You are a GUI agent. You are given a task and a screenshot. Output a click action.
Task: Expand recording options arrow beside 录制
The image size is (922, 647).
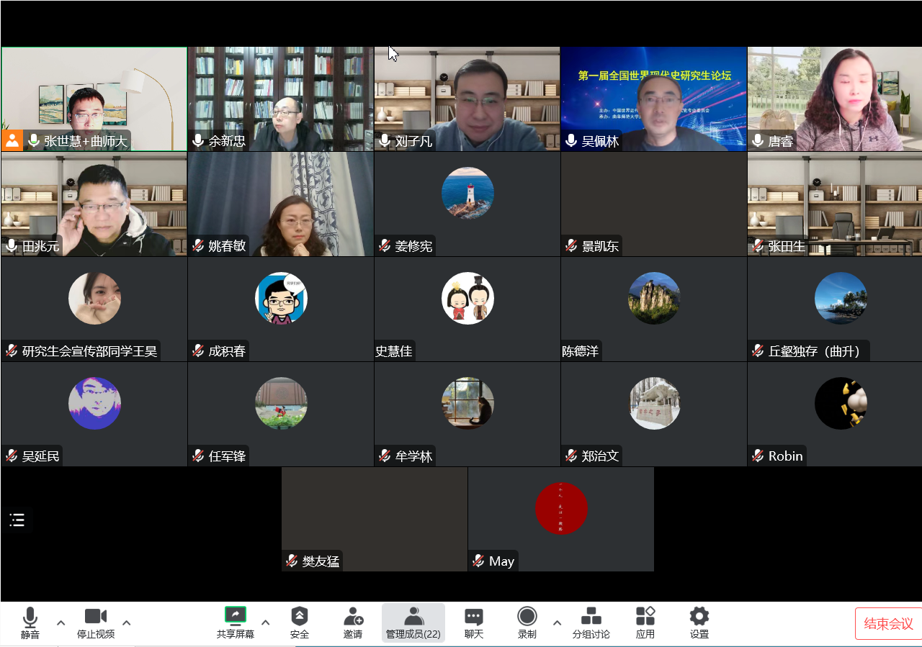[557, 623]
